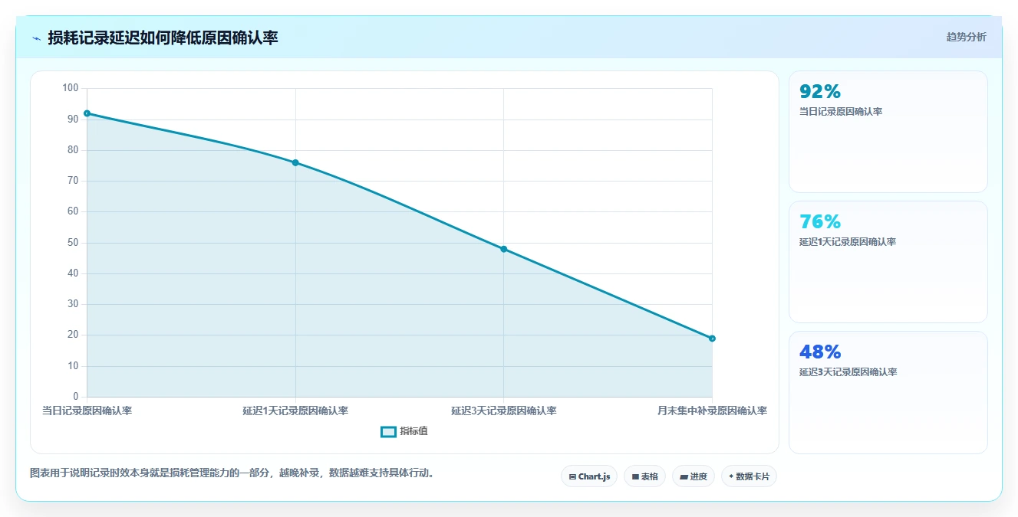Select the 表格 tag
This screenshot has width=1018, height=517.
pyautogui.click(x=645, y=476)
